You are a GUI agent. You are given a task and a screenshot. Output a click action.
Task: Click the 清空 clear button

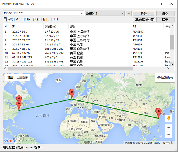pos(165,13)
